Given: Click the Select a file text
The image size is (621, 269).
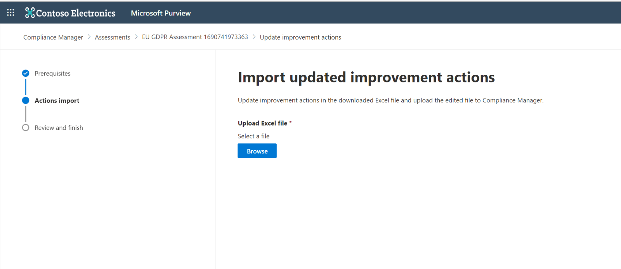Looking at the screenshot, I should (253, 136).
